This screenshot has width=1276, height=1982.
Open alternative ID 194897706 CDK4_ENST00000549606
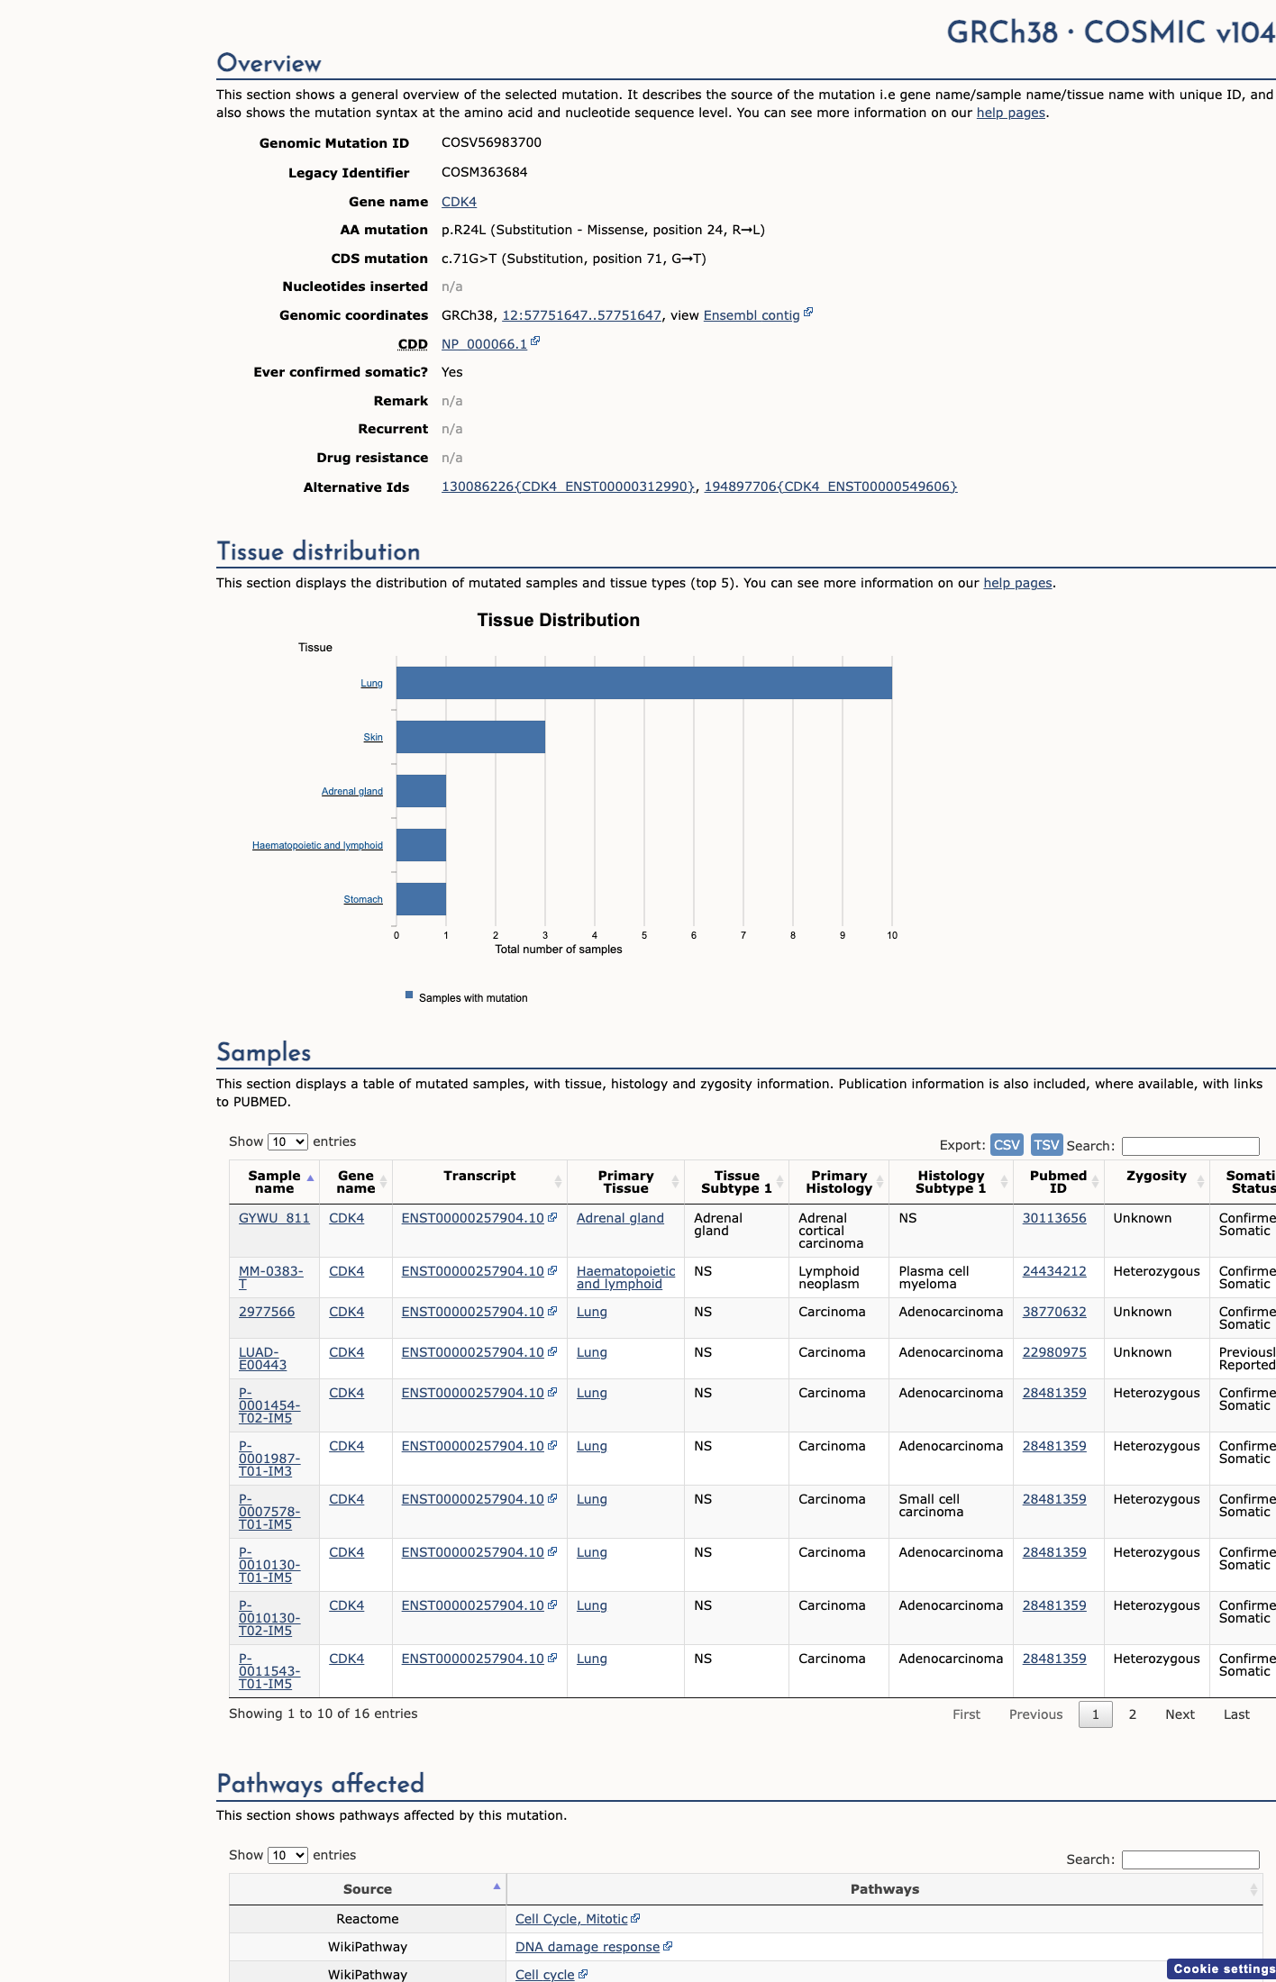pyautogui.click(x=831, y=486)
